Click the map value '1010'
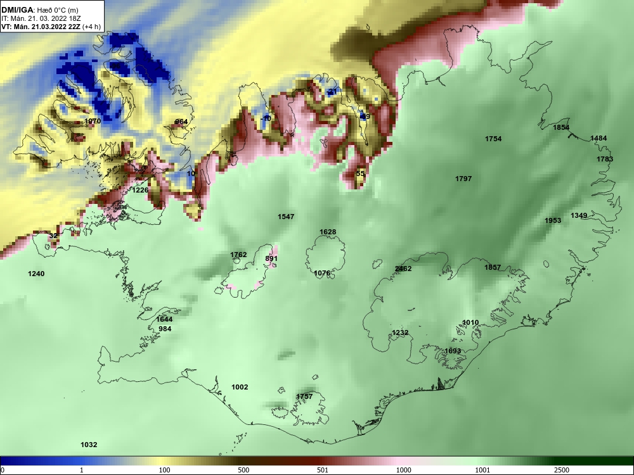This screenshot has width=634, height=475. (470, 322)
